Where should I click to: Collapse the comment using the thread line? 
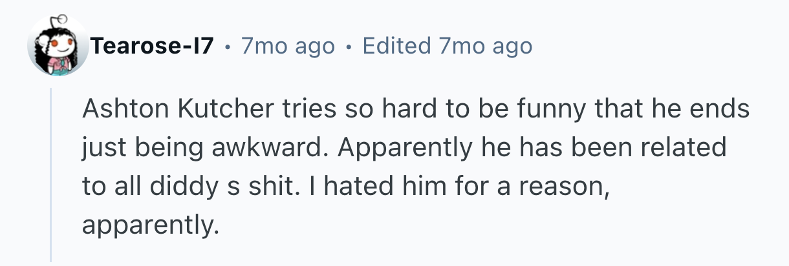[x=51, y=174]
